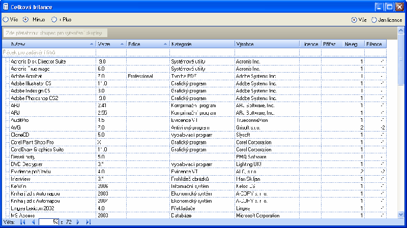Click the filter row under Název
This screenshot has height=228, width=407.
(x=49, y=52)
